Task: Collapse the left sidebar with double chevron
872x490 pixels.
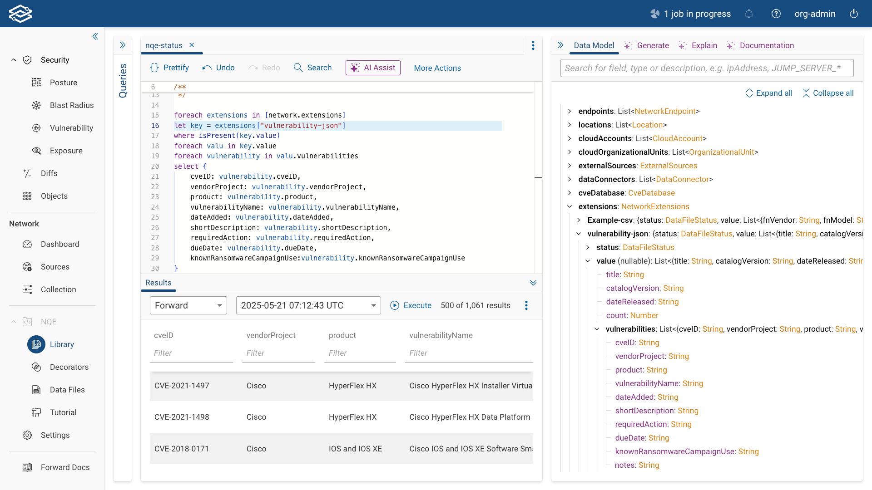Action: coord(95,36)
